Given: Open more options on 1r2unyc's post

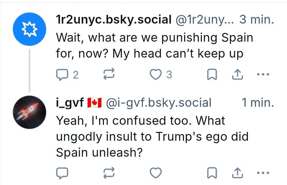Looking at the screenshot, I should pos(263,75).
